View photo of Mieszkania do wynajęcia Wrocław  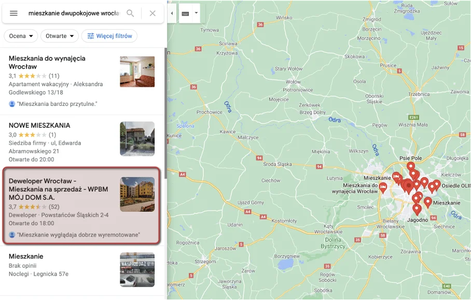click(x=137, y=72)
